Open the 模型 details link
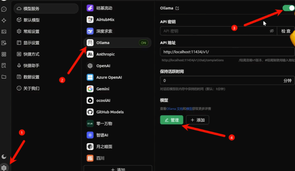The height and width of the screenshot is (171, 295). click(189, 109)
